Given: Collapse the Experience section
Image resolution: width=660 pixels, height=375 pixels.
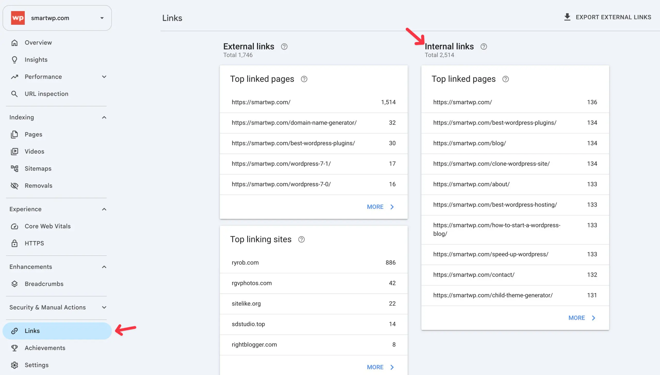Looking at the screenshot, I should tap(104, 209).
